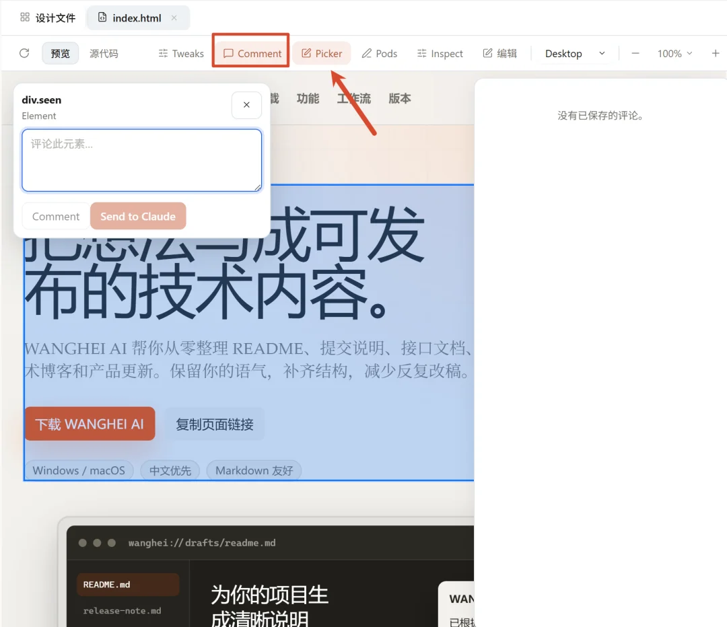Screen dimensions: 727x627
Task: Click the WANGHEI AI description paragraph
Action: tap(249, 360)
